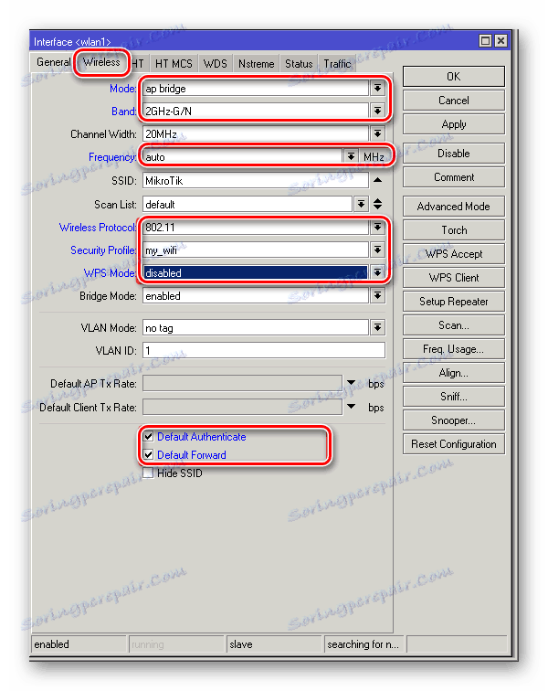Screen dimensions: 548x691
Task: Expand Default AP Tx Rate arrow
Action: tap(351, 383)
